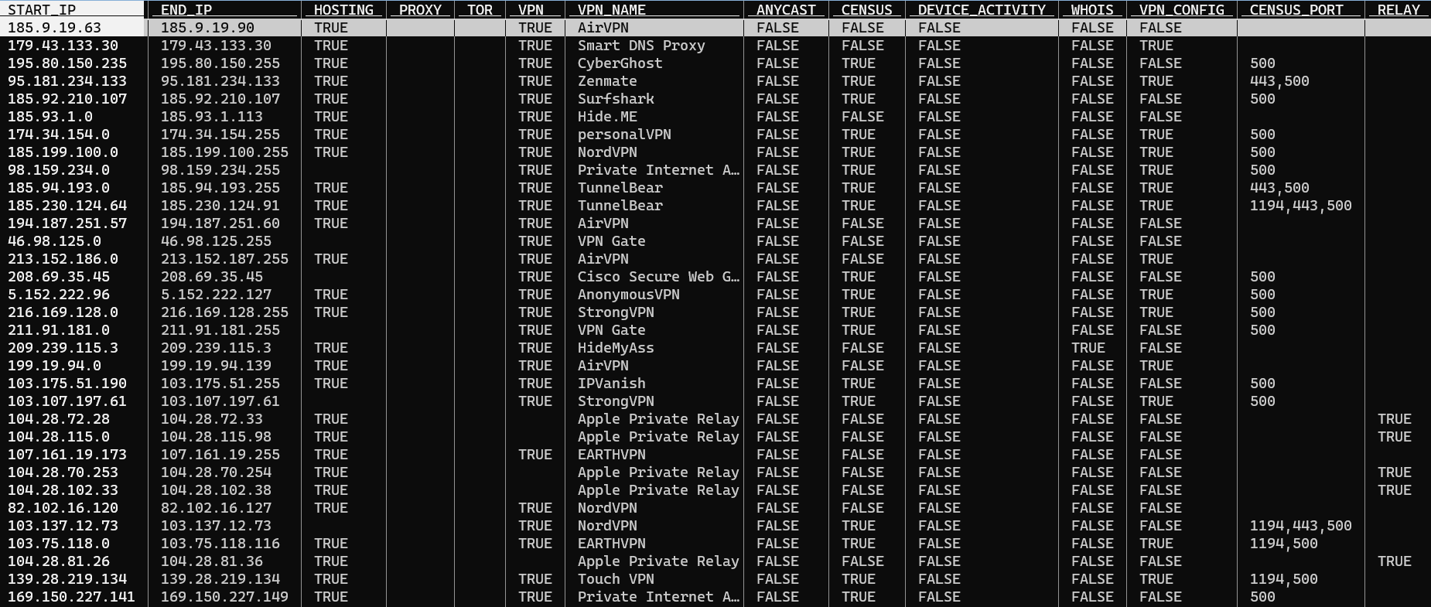The height and width of the screenshot is (607, 1431).
Task: Select start IP 169.150.227.141
Action: click(71, 597)
